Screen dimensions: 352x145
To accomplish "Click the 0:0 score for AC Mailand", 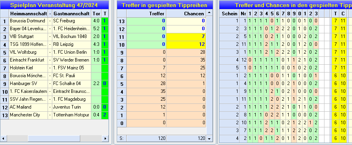I will (96, 107).
